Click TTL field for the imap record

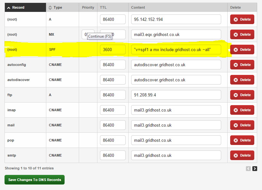(113, 110)
